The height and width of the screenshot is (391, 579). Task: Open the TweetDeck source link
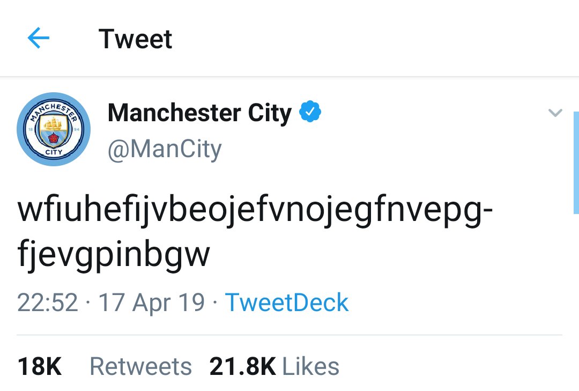tap(286, 303)
